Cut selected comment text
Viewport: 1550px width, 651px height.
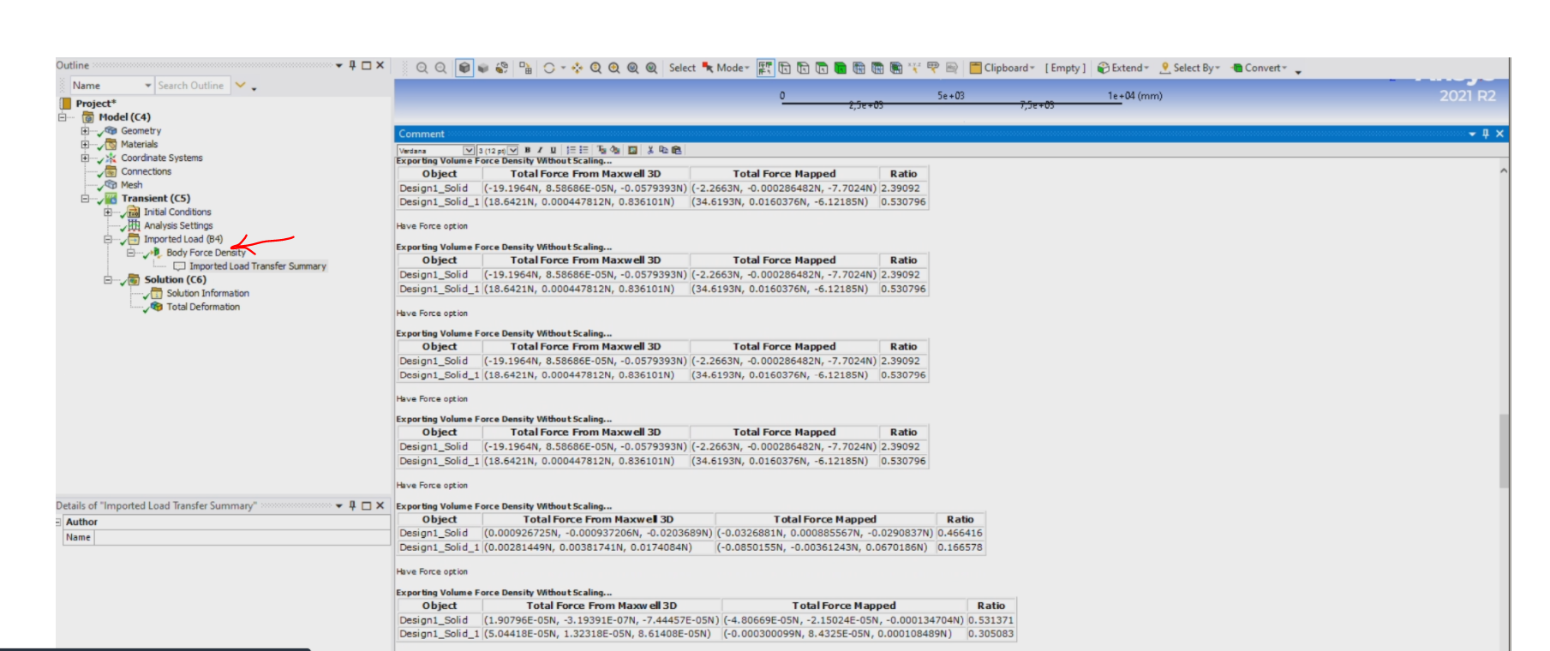pyautogui.click(x=650, y=150)
